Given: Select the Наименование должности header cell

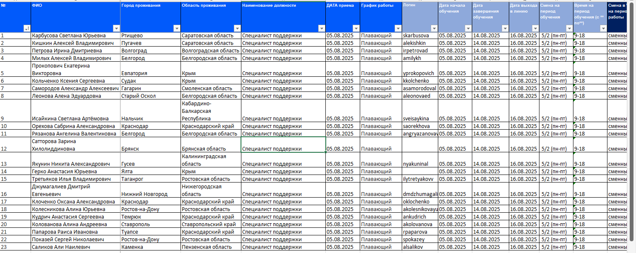Looking at the screenshot, I should pos(283,17).
